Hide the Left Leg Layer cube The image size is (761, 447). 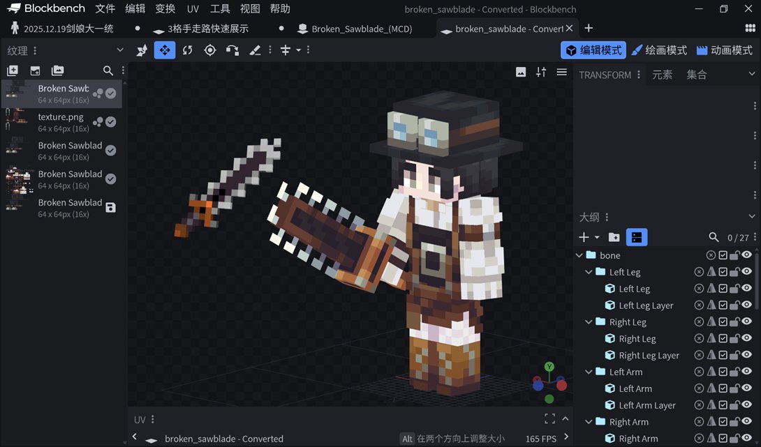tap(746, 305)
